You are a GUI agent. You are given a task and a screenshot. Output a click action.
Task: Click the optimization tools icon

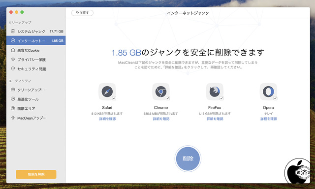pos(13,99)
